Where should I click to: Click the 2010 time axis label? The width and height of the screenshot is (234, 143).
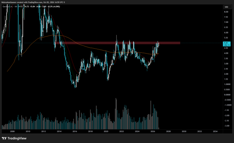point(28,132)
